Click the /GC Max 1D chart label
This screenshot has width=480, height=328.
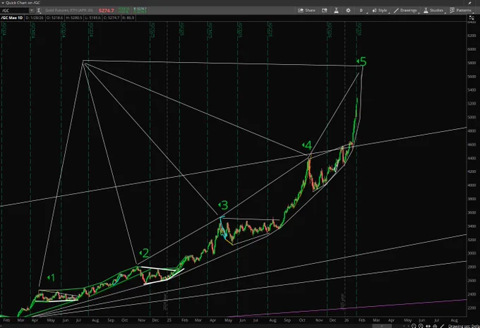point(12,18)
